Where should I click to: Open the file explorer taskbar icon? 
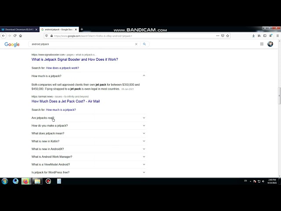37,181
